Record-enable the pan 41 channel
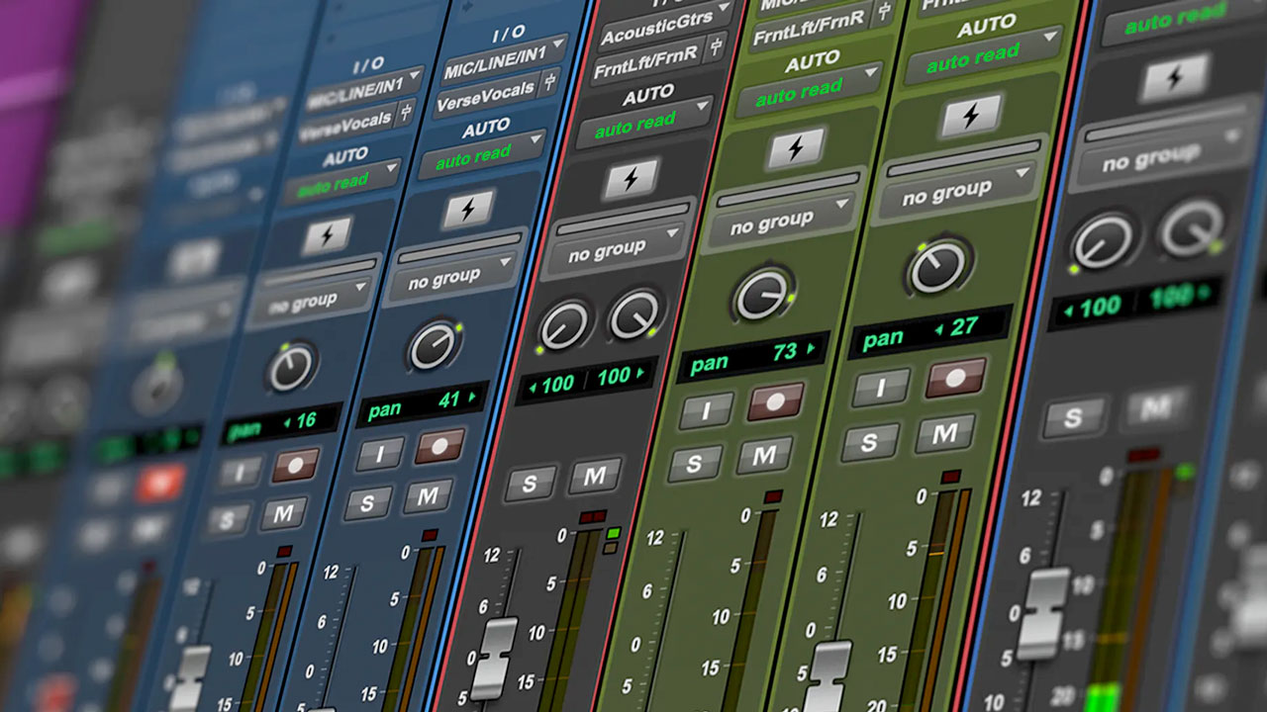 tap(439, 445)
